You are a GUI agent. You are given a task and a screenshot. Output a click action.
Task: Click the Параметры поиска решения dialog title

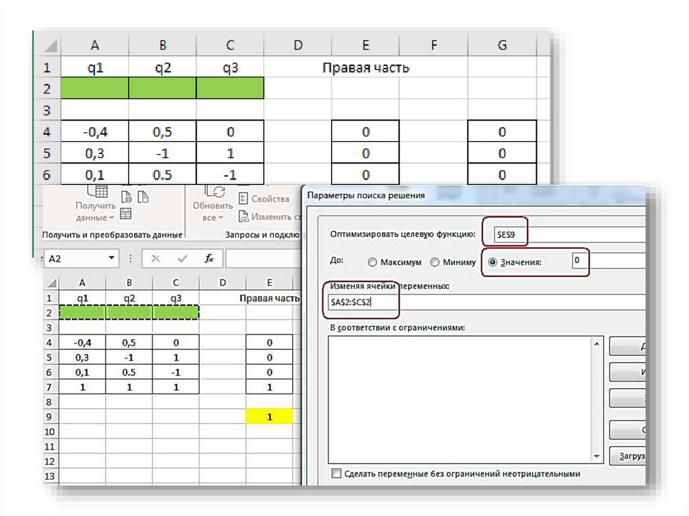[x=366, y=195]
